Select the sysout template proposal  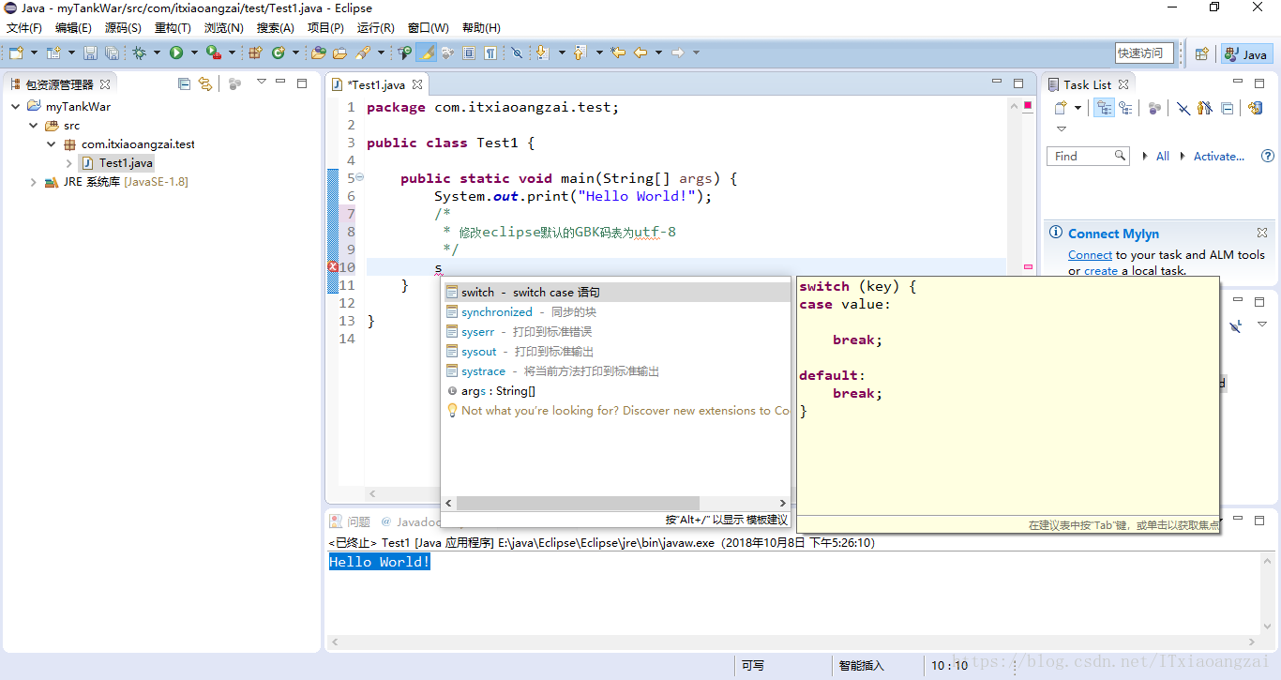[x=617, y=352]
